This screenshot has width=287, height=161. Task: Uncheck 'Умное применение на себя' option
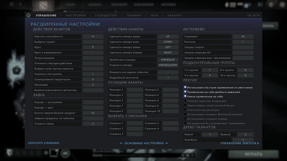(185, 96)
